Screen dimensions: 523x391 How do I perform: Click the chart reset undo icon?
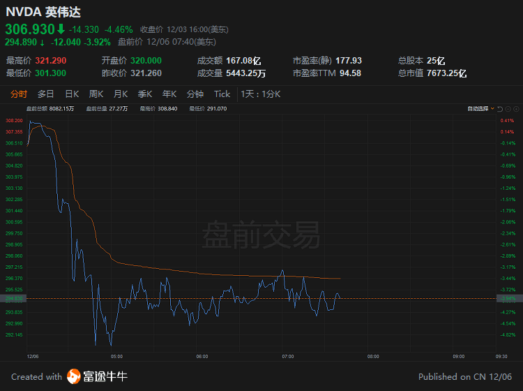[x=500, y=109]
